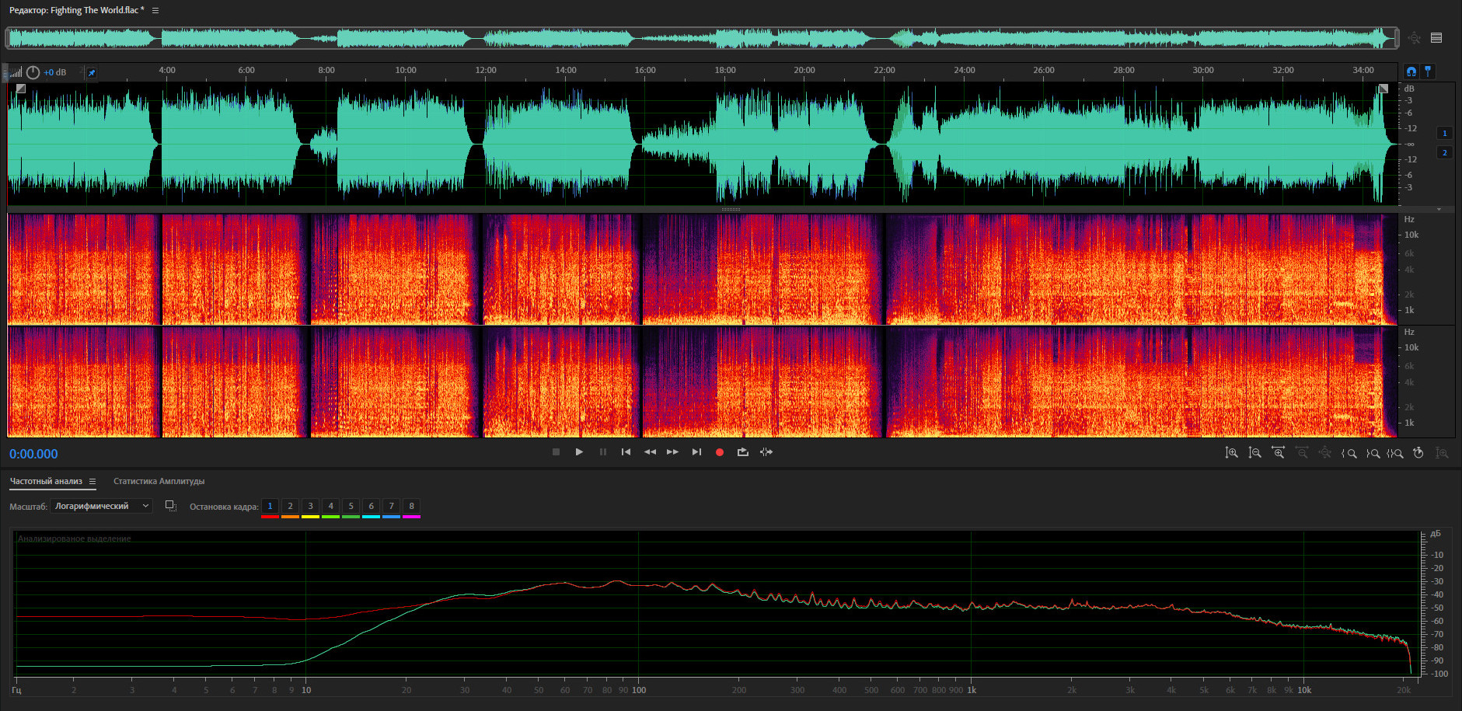Click Zoom Out (Time) icon
The image size is (1462, 711).
click(x=1302, y=453)
